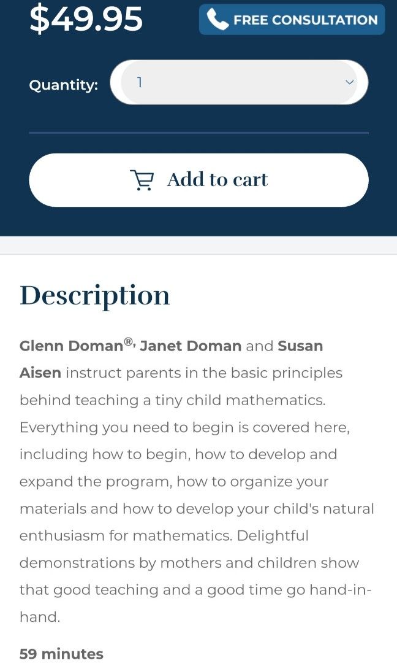Click the Janet Doman name
Screen dimensions: 397x663
pos(191,346)
